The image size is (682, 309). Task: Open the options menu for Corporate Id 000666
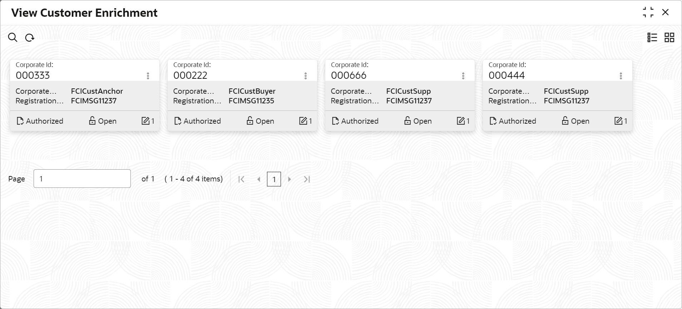click(x=463, y=75)
